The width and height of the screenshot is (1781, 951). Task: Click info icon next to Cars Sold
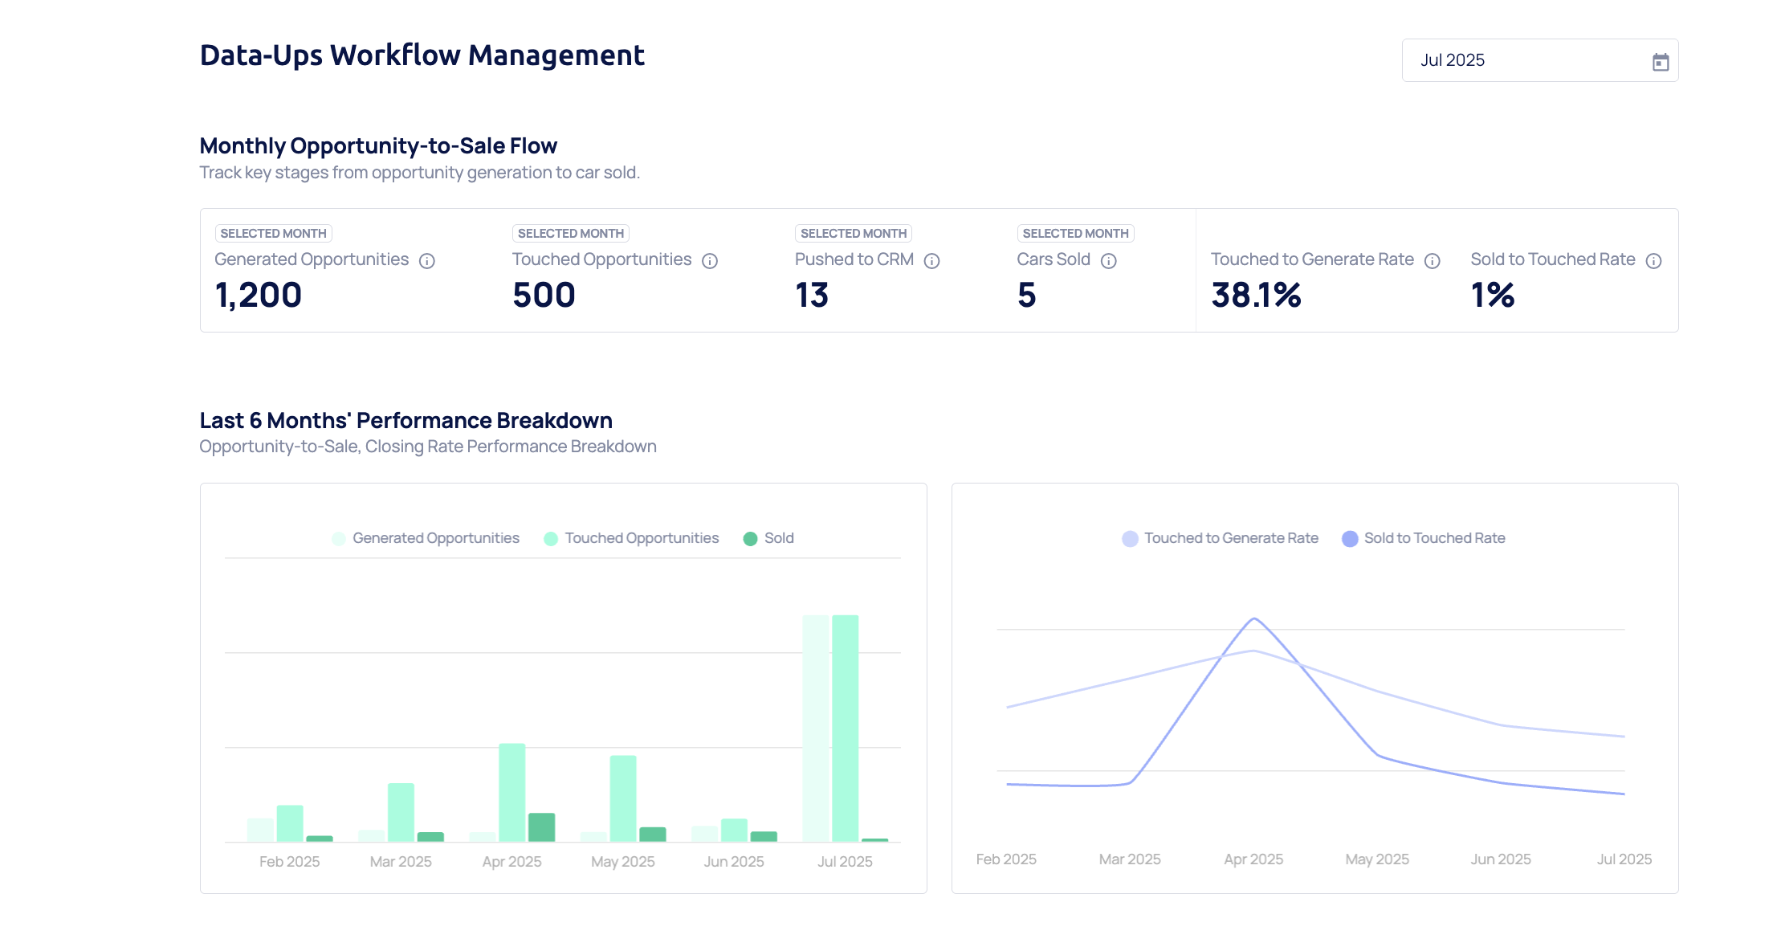pos(1108,261)
